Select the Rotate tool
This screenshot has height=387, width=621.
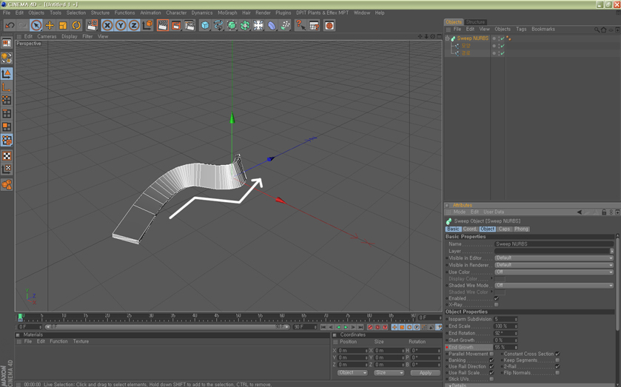point(76,25)
